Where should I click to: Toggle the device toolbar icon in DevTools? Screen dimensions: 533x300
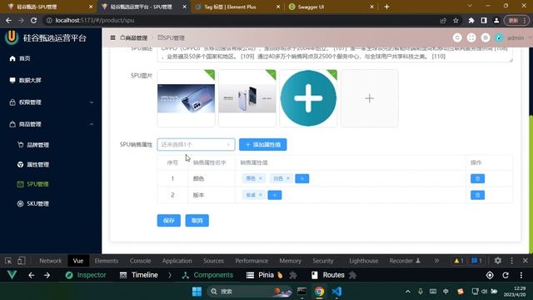point(21,261)
